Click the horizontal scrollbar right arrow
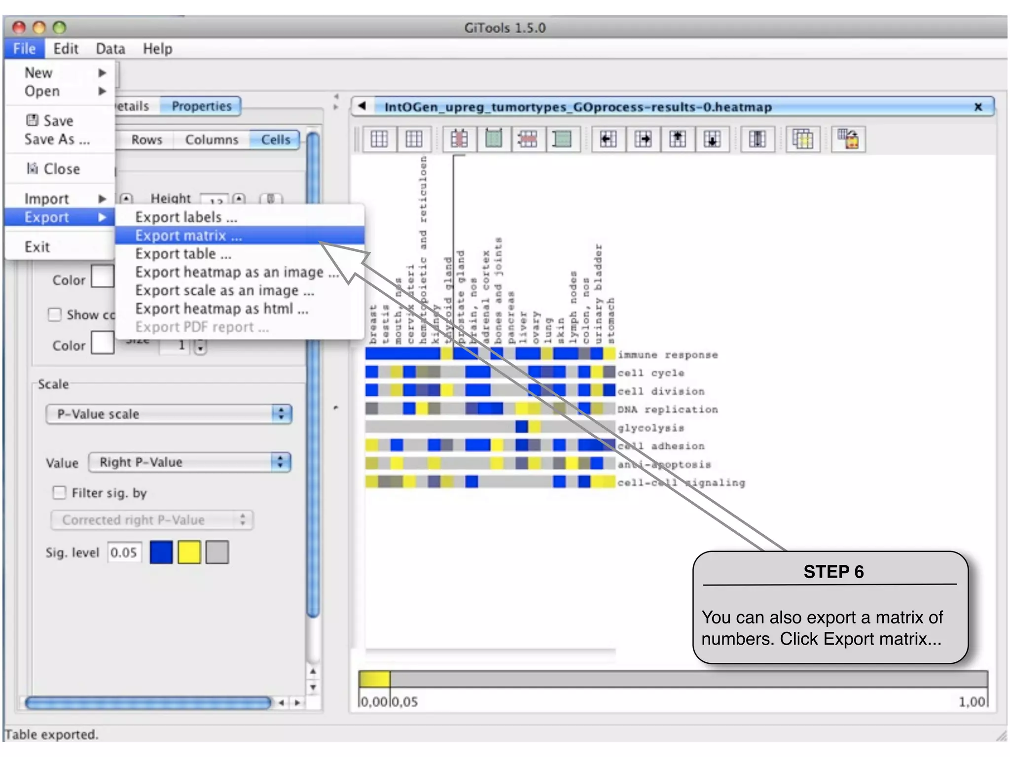Image resolution: width=1010 pixels, height=757 pixels. [x=297, y=702]
